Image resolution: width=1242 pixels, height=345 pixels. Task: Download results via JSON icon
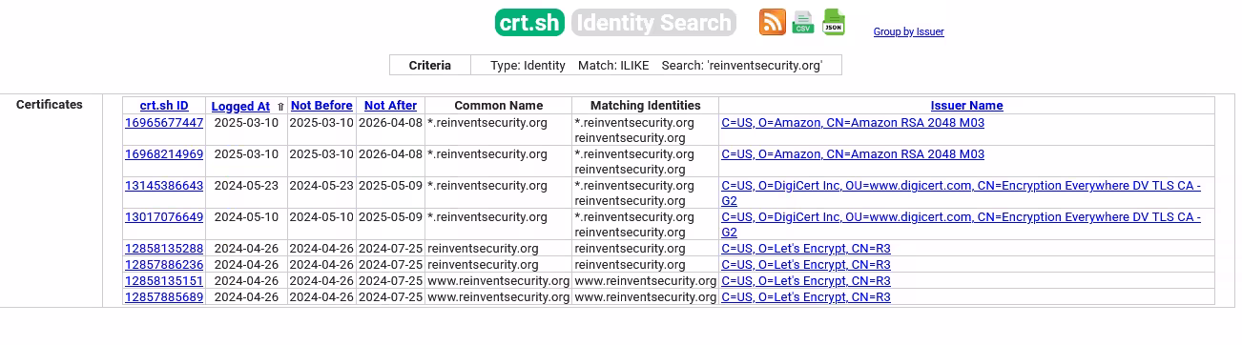834,22
